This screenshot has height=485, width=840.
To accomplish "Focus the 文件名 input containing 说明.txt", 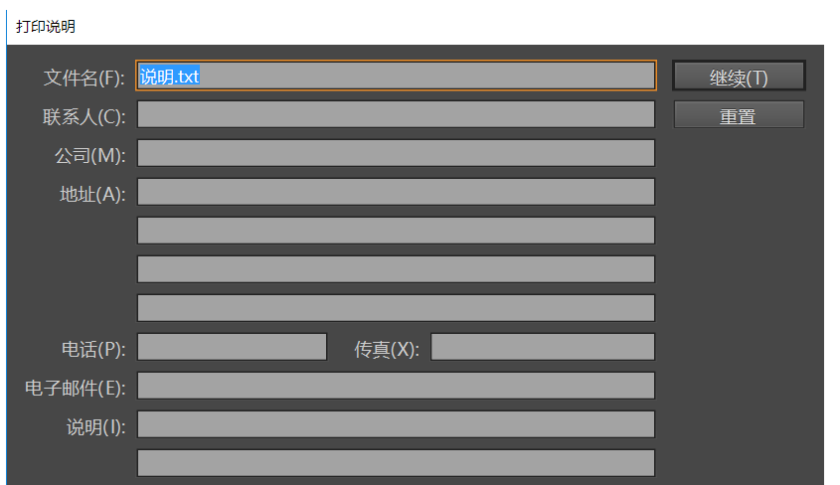I will (396, 77).
